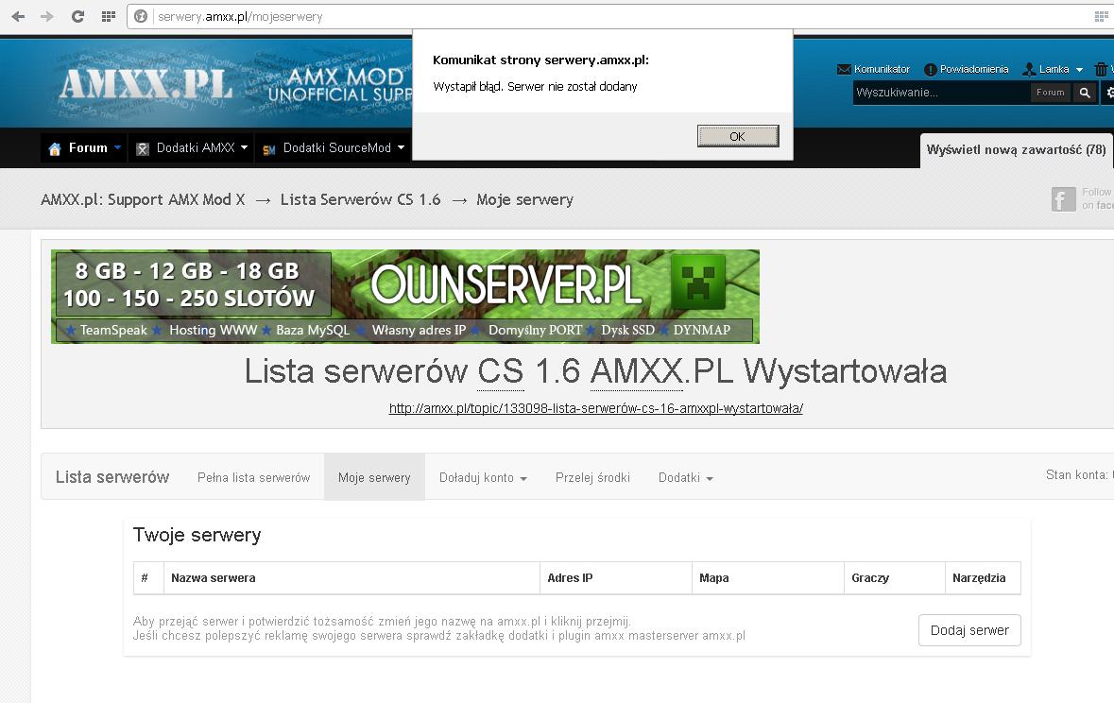
Task: Expand the Forum menu dropdown arrow
Action: (118, 147)
